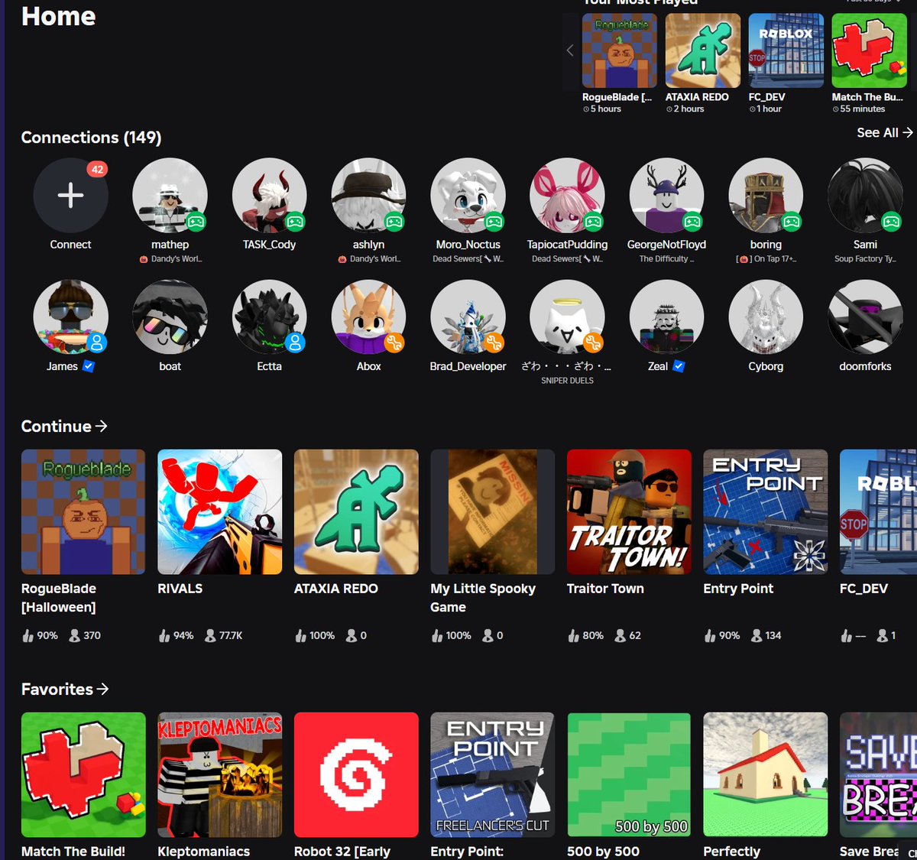Open ATAXIA REDO tile in Continue
The image size is (917, 860).
coord(356,511)
